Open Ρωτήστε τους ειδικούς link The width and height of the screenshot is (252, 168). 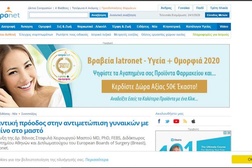click(x=72, y=34)
